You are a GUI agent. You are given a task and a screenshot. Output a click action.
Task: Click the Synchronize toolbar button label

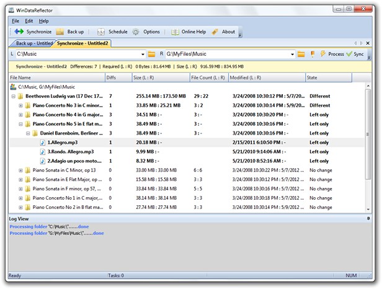[x=39, y=32]
